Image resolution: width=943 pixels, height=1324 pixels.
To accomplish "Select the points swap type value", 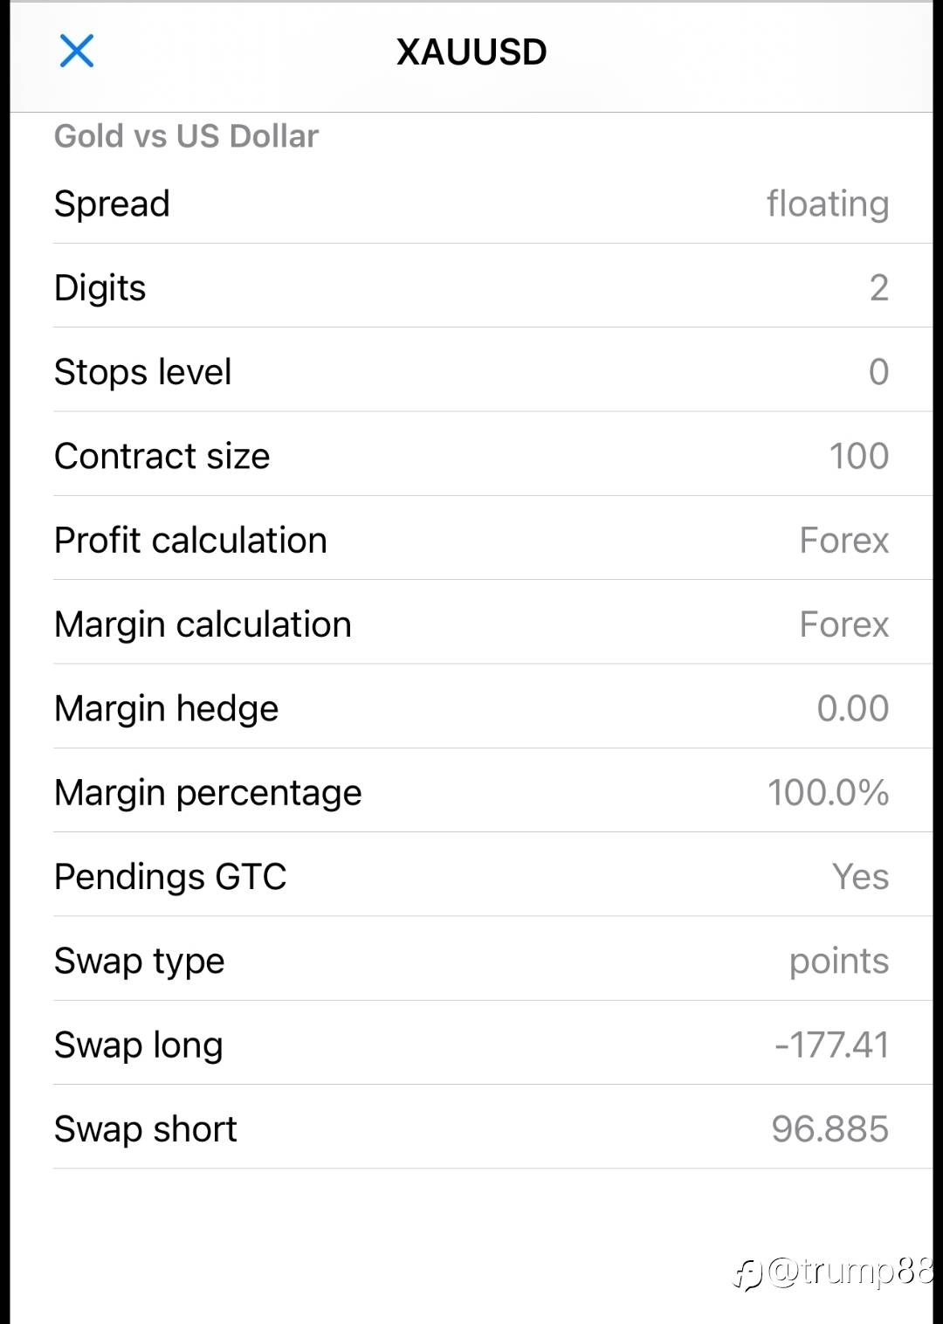I will pyautogui.click(x=838, y=961).
